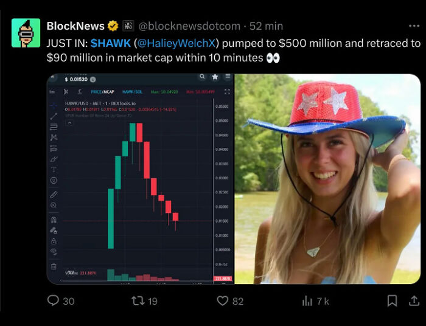Toggle the magnet snap mode
This screenshot has width=426, height=326.
click(x=54, y=220)
